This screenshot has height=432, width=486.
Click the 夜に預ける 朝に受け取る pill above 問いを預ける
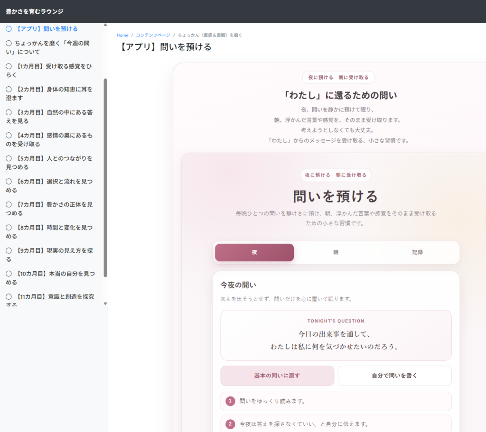click(336, 175)
